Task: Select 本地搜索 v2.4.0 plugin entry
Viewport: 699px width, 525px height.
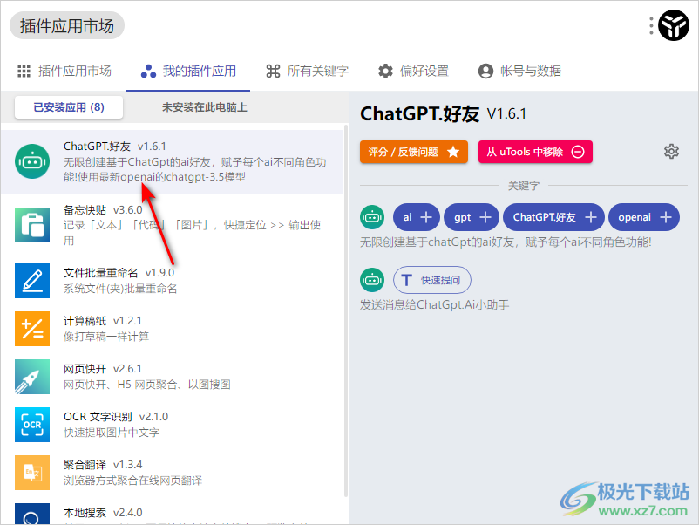Action: click(x=172, y=513)
